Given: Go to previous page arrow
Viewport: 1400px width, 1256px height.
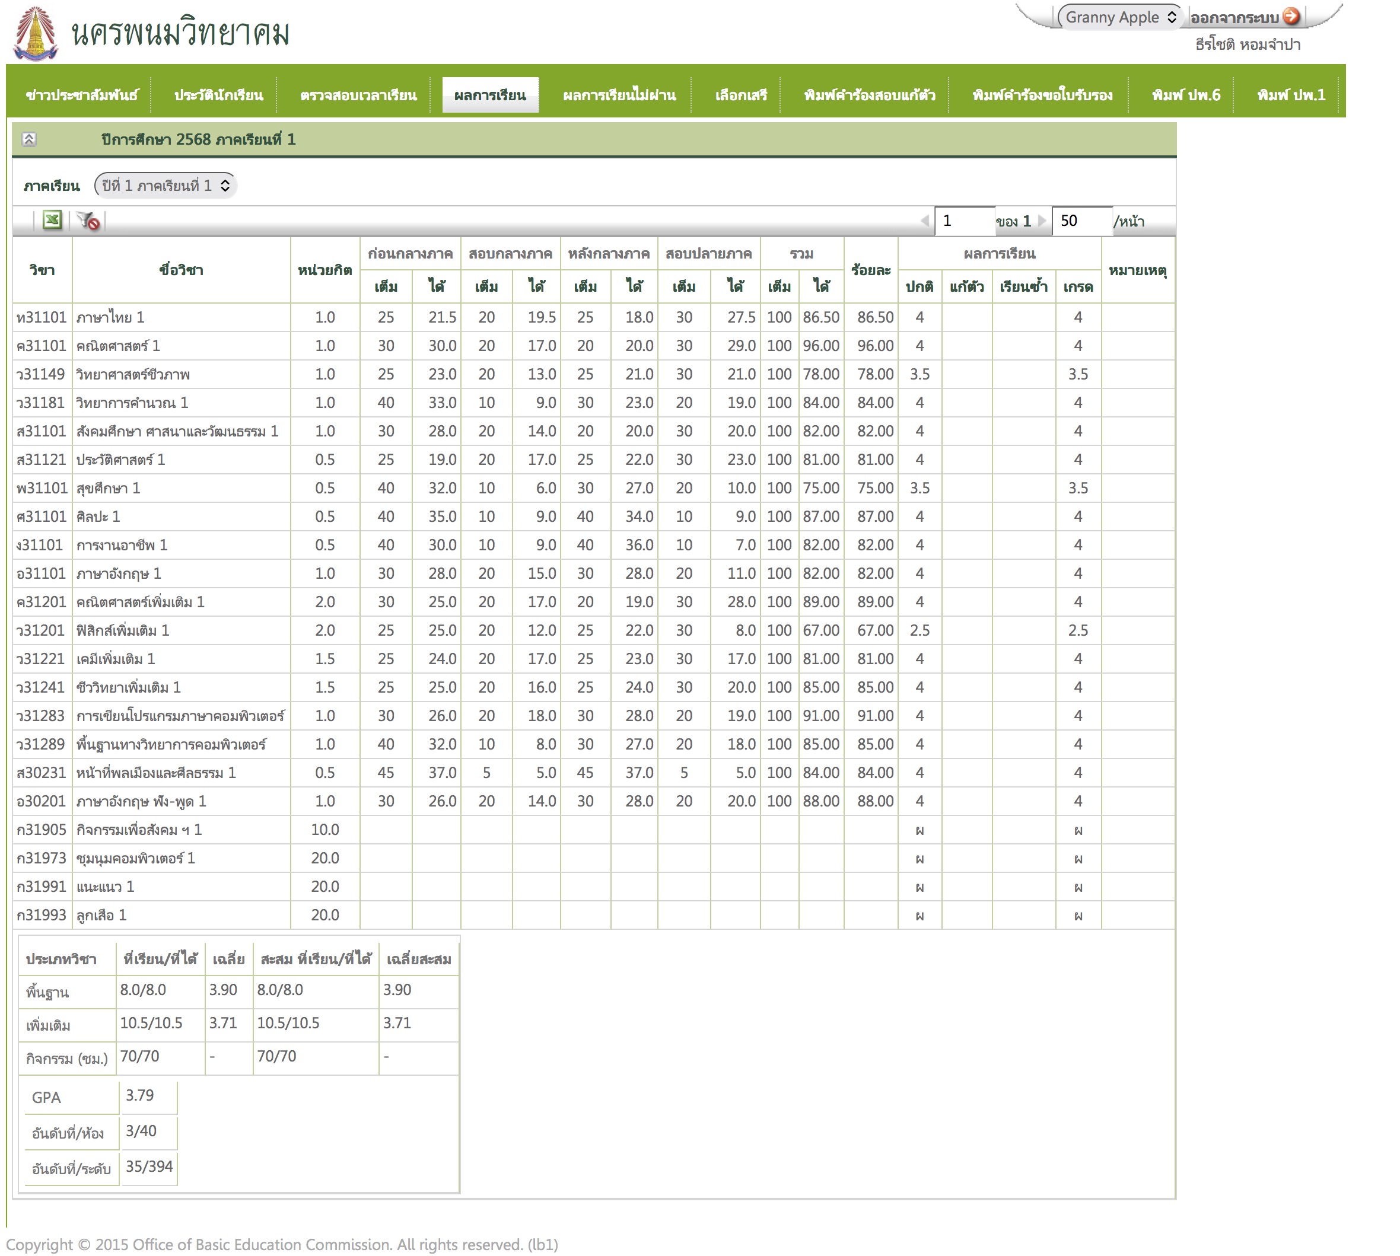Looking at the screenshot, I should pos(924,221).
